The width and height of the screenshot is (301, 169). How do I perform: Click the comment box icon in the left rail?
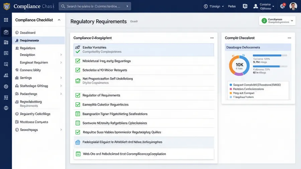point(6,64)
